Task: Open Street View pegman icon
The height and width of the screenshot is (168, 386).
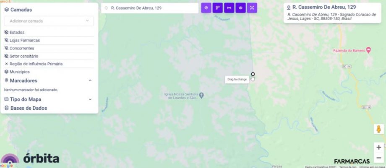Action: (x=378, y=129)
